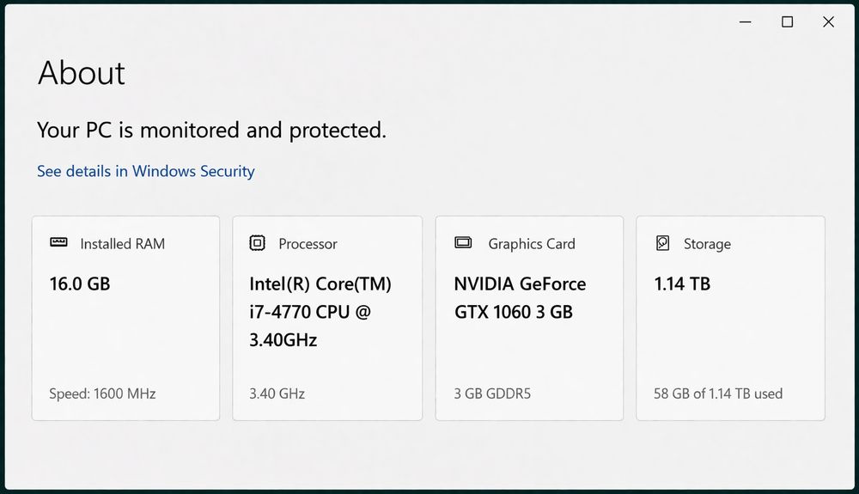Click the 58 GB of 1.14 TB used text
Viewport: 859px width, 494px height.
718,393
